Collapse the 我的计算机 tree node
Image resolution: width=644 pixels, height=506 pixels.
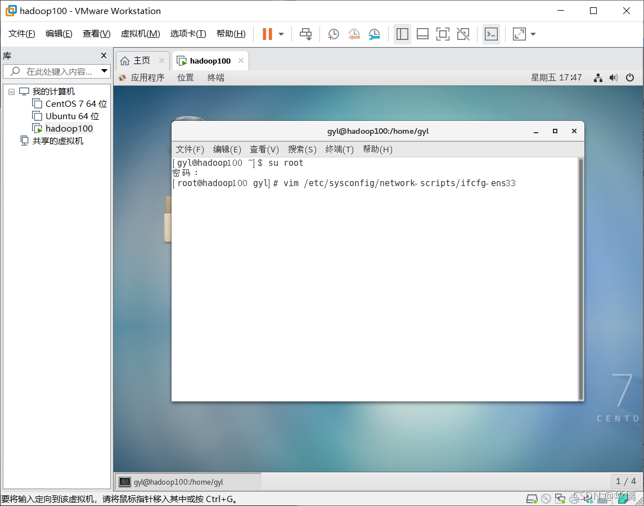(x=11, y=92)
